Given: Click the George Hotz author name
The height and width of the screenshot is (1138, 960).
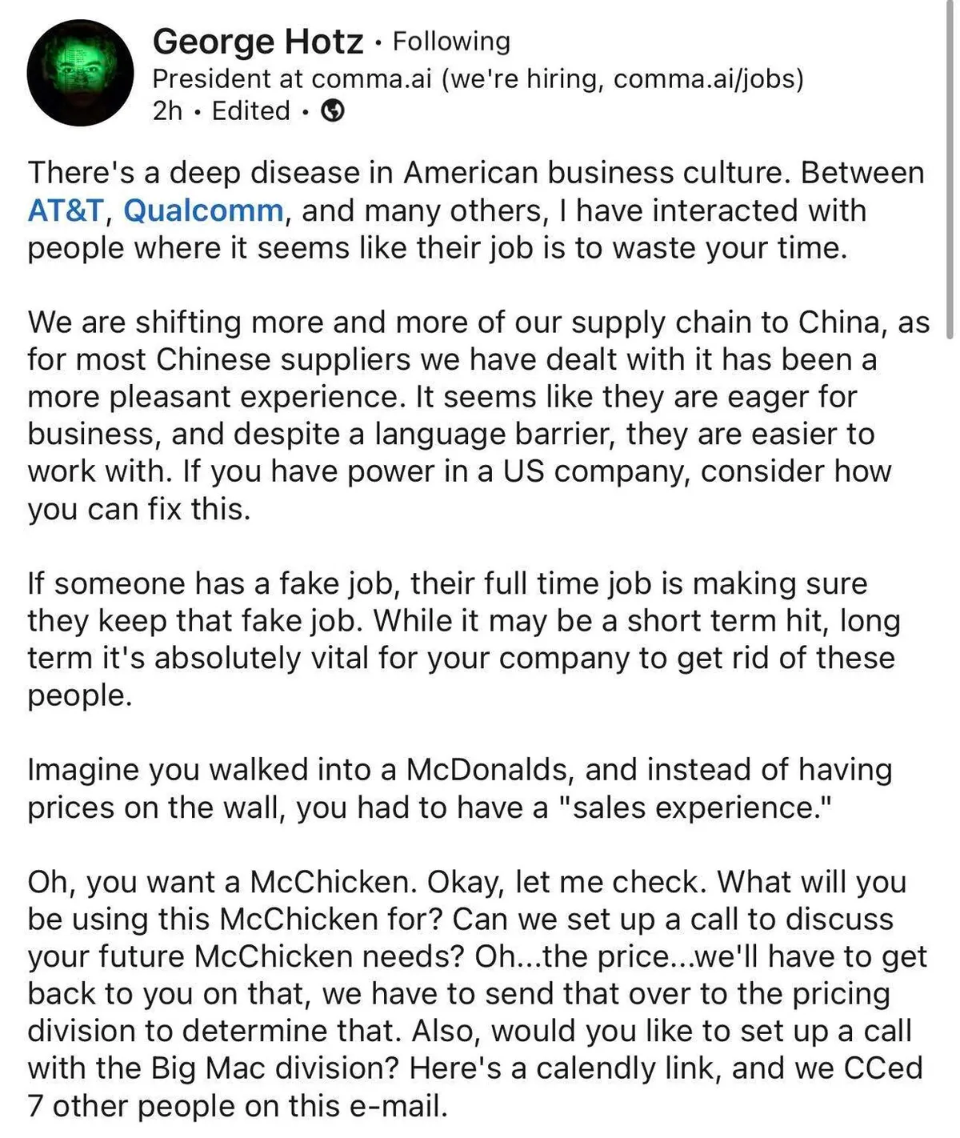Looking at the screenshot, I should click(x=258, y=42).
